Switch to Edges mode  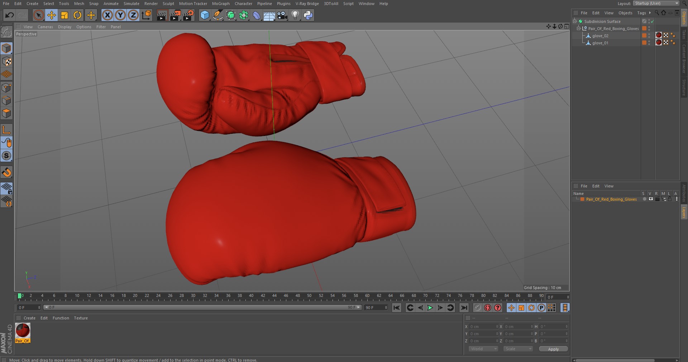click(x=6, y=101)
